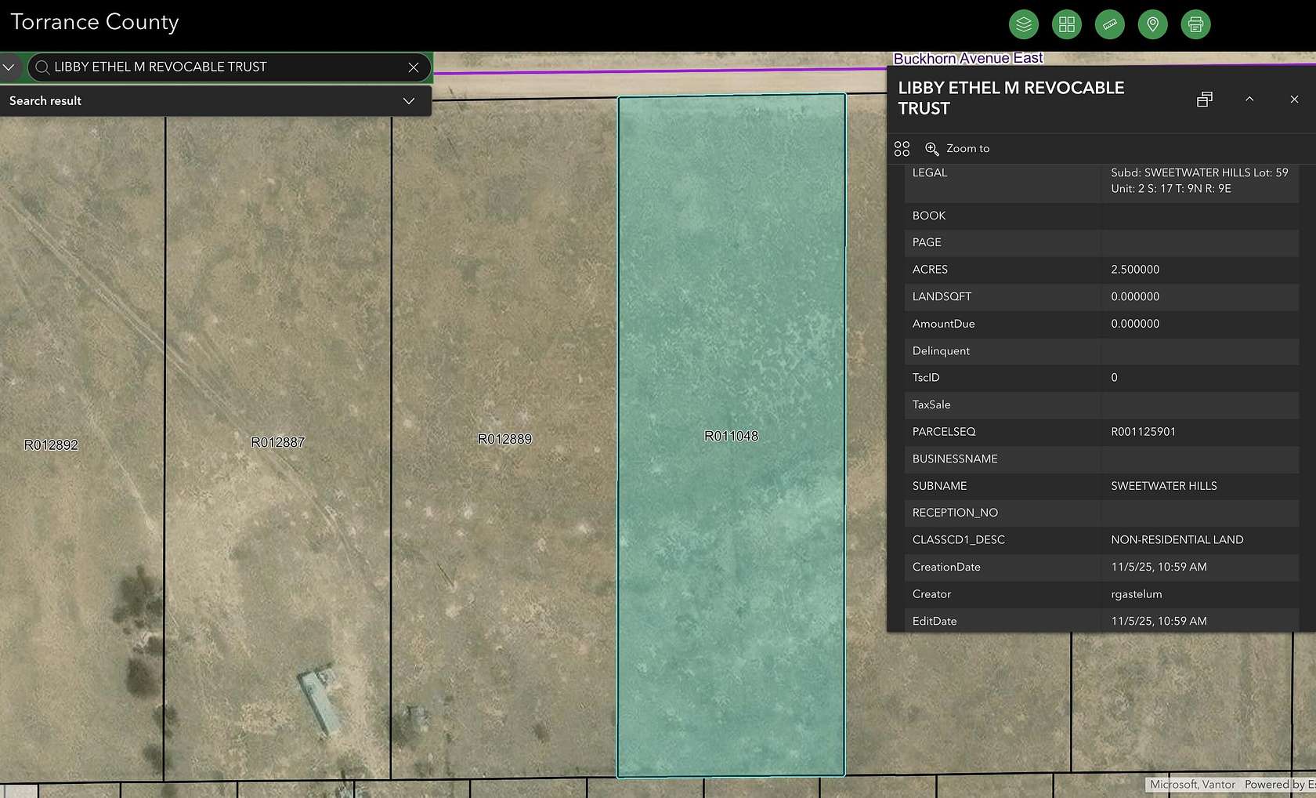Select the LIBBY ETHEL M REVOCABLE TRUST title
Viewport: 1316px width, 798px height.
[1011, 98]
